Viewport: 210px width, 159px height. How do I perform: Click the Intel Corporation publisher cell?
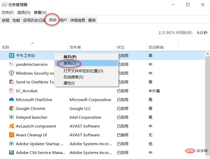coord(85,117)
